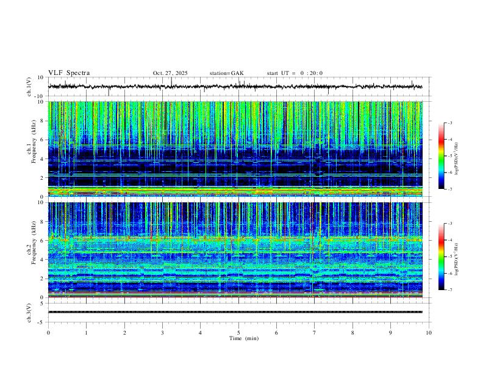This screenshot has width=483, height=373.
Task: Click the ch.2 'Frequency (kHz)' axis title
Action: click(34, 242)
